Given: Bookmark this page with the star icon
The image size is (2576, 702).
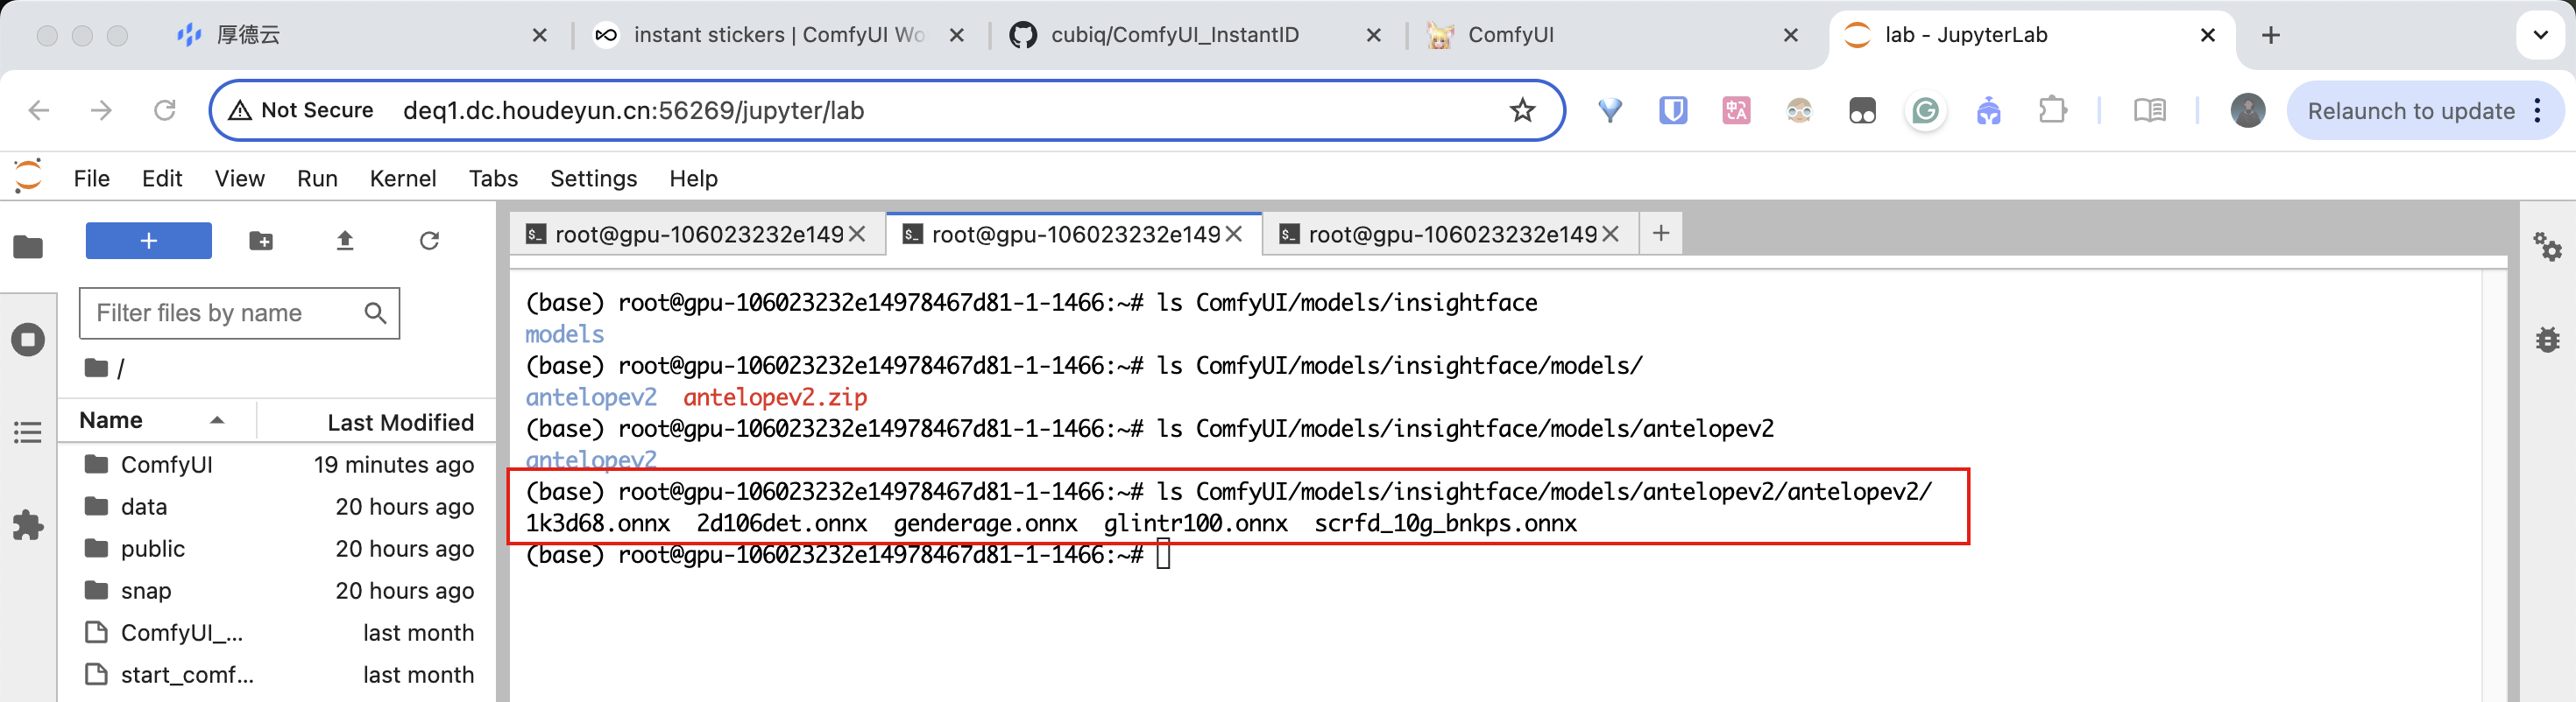Looking at the screenshot, I should point(1522,111).
